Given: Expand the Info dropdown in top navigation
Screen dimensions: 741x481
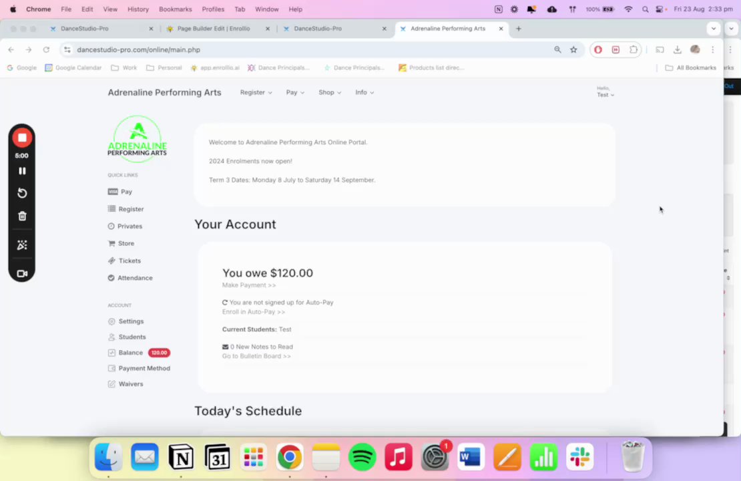Looking at the screenshot, I should tap(364, 92).
